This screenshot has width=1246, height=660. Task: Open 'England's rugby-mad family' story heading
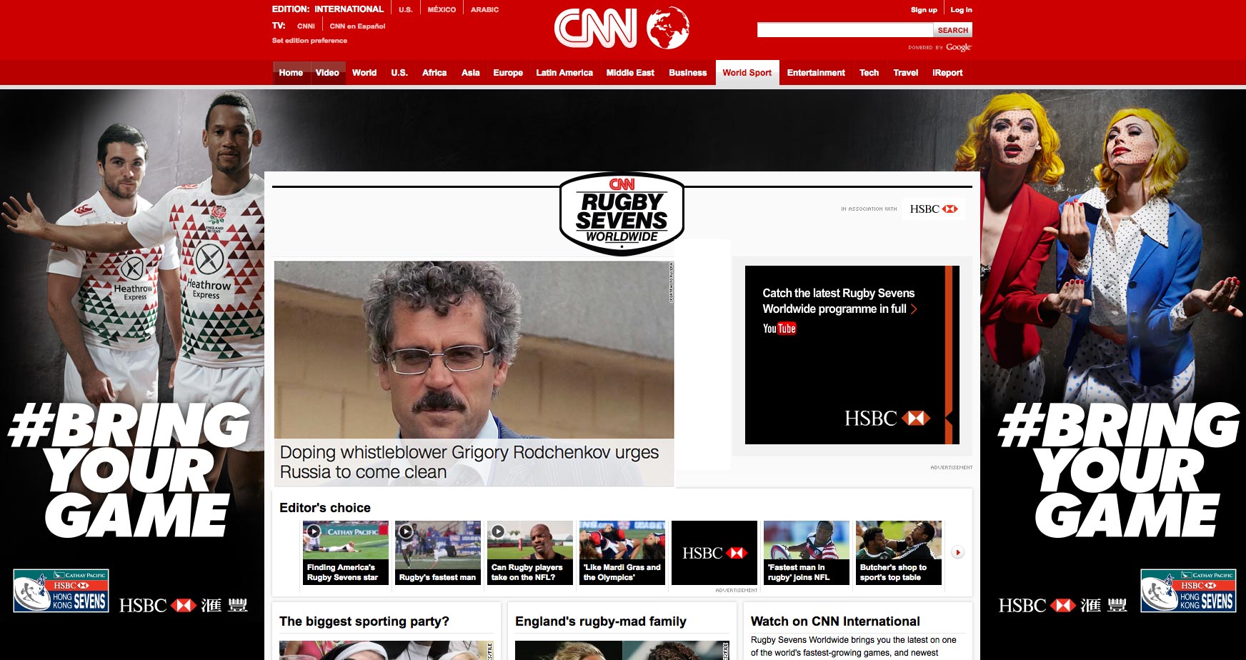click(x=601, y=621)
